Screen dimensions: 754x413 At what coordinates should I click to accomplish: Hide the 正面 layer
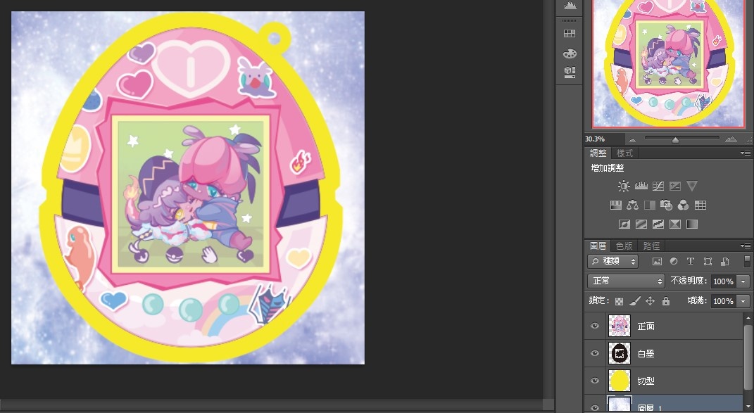[x=595, y=326]
